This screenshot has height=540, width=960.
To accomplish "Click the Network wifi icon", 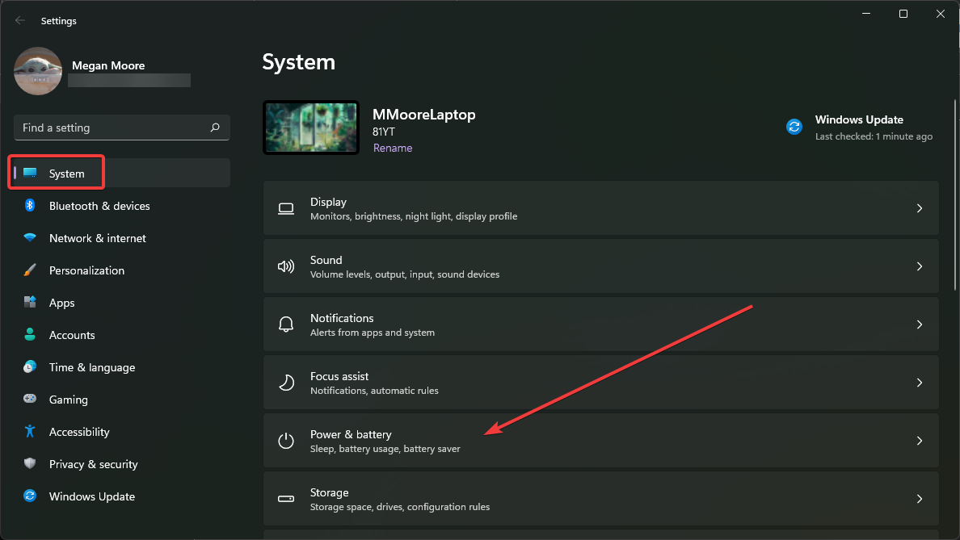I will click(x=30, y=238).
